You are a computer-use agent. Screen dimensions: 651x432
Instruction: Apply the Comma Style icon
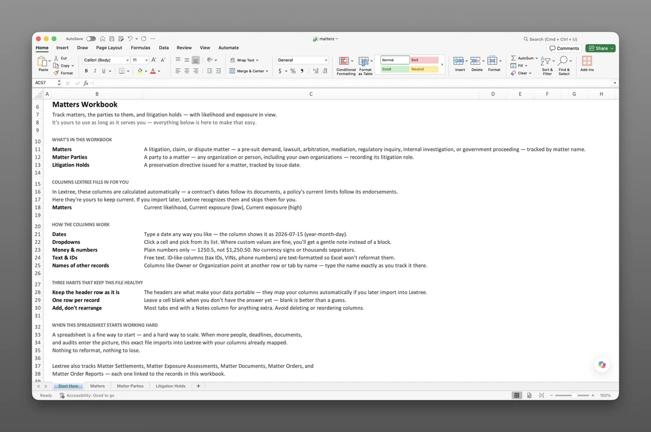point(302,71)
